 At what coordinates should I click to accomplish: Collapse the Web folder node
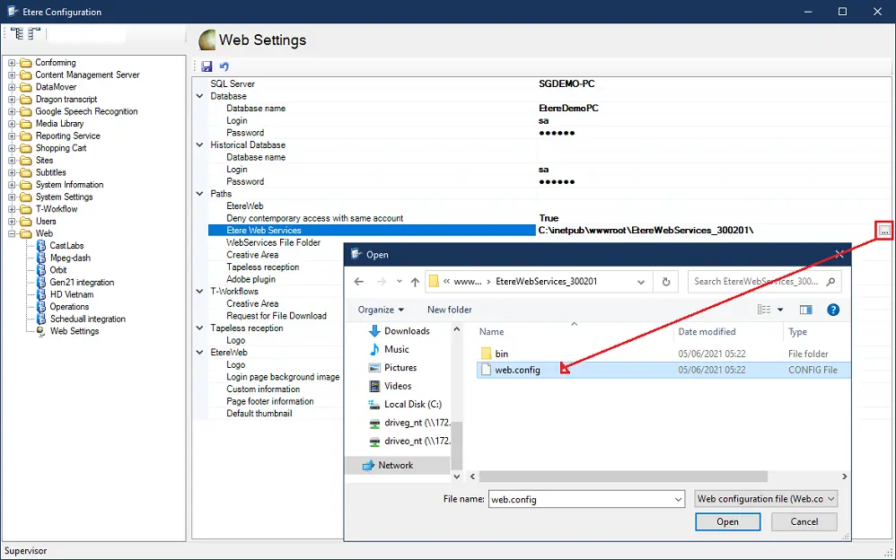pos(12,233)
